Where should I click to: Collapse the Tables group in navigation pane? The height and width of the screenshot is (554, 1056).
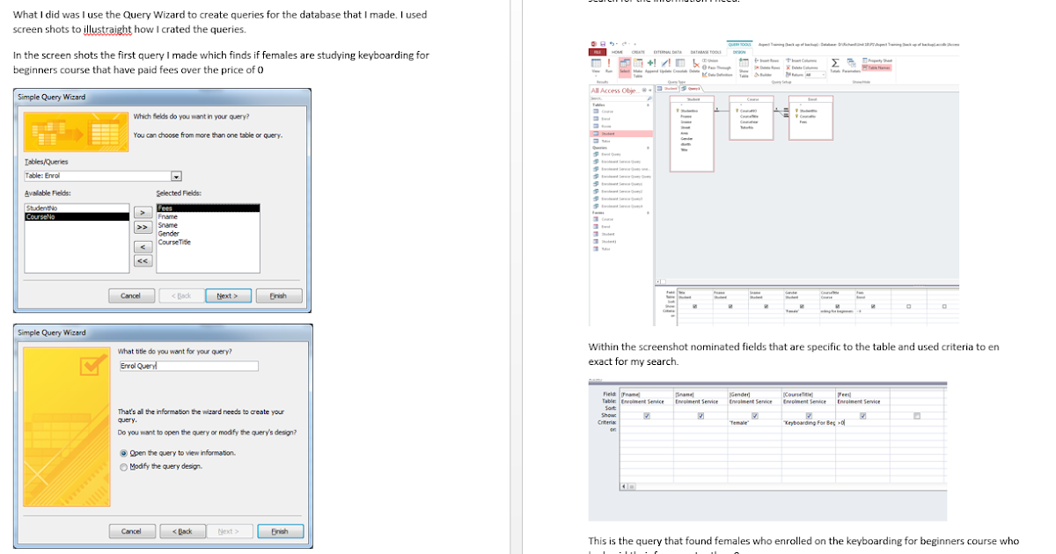648,105
